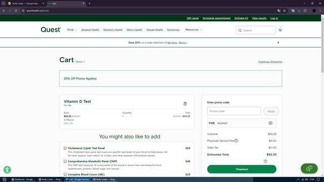Open View results link
Viewport: 324px width, 182px height.
pyautogui.click(x=259, y=18)
